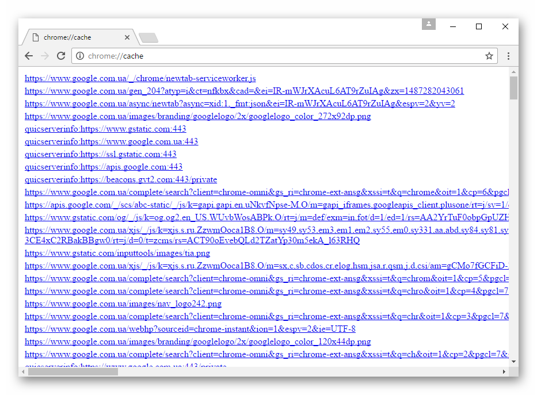Open the user profile icon in title bar
The image size is (537, 395).
(x=428, y=24)
